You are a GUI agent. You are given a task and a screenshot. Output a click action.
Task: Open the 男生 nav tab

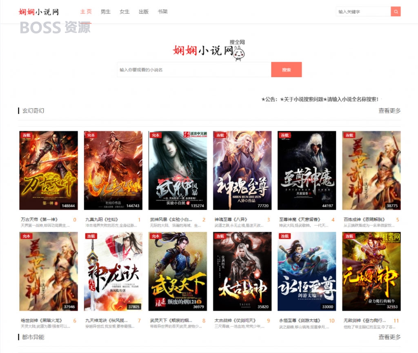(106, 11)
